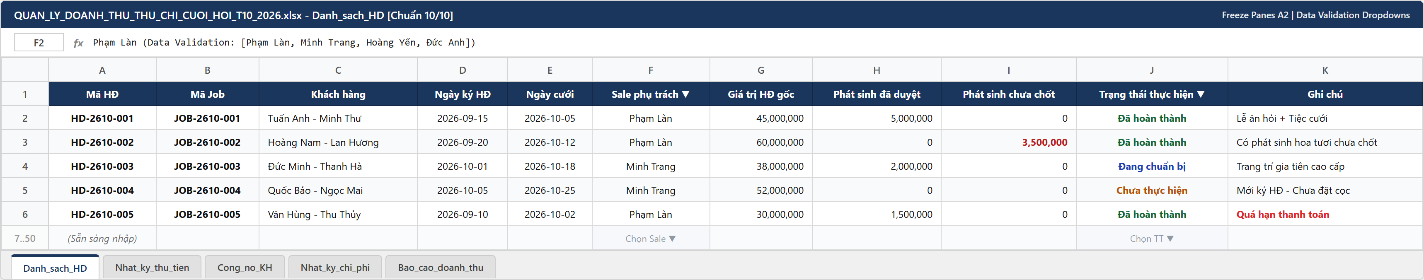
Task: Click the Name Box showing F2
Action: click(x=39, y=43)
